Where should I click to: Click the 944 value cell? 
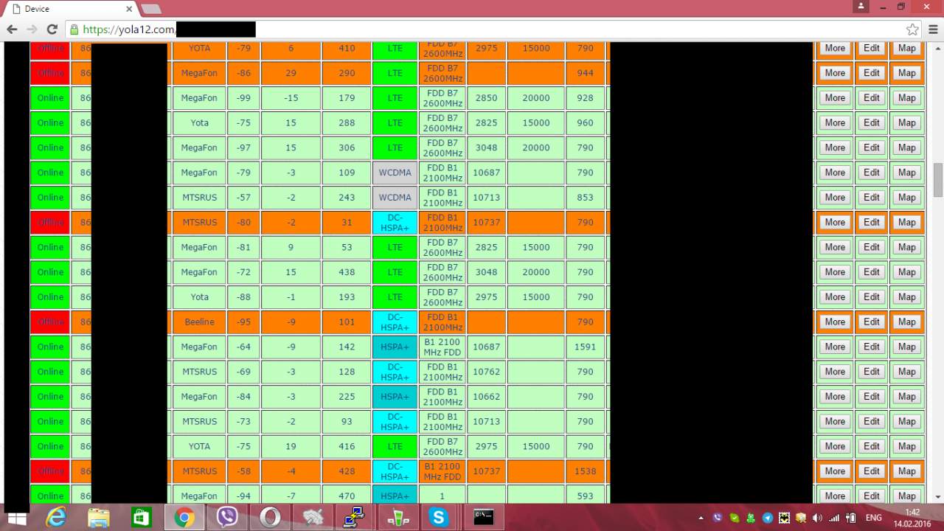(x=586, y=73)
